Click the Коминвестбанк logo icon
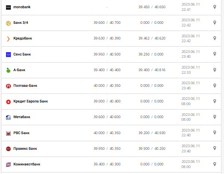 (x=8, y=164)
